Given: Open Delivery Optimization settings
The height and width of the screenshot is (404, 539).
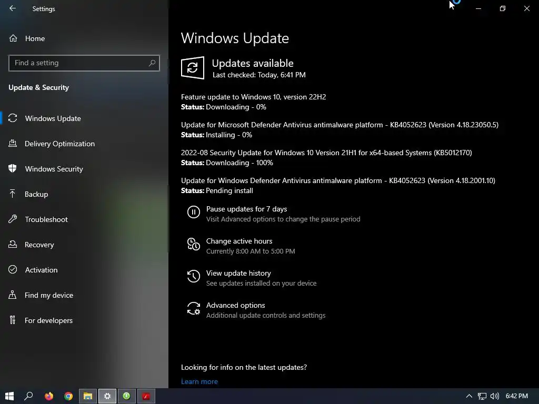Looking at the screenshot, I should click(x=59, y=144).
